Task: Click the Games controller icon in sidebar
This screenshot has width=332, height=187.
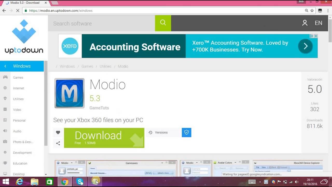Action: [x=5, y=77]
